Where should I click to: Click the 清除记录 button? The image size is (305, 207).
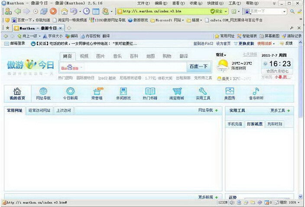292,36
